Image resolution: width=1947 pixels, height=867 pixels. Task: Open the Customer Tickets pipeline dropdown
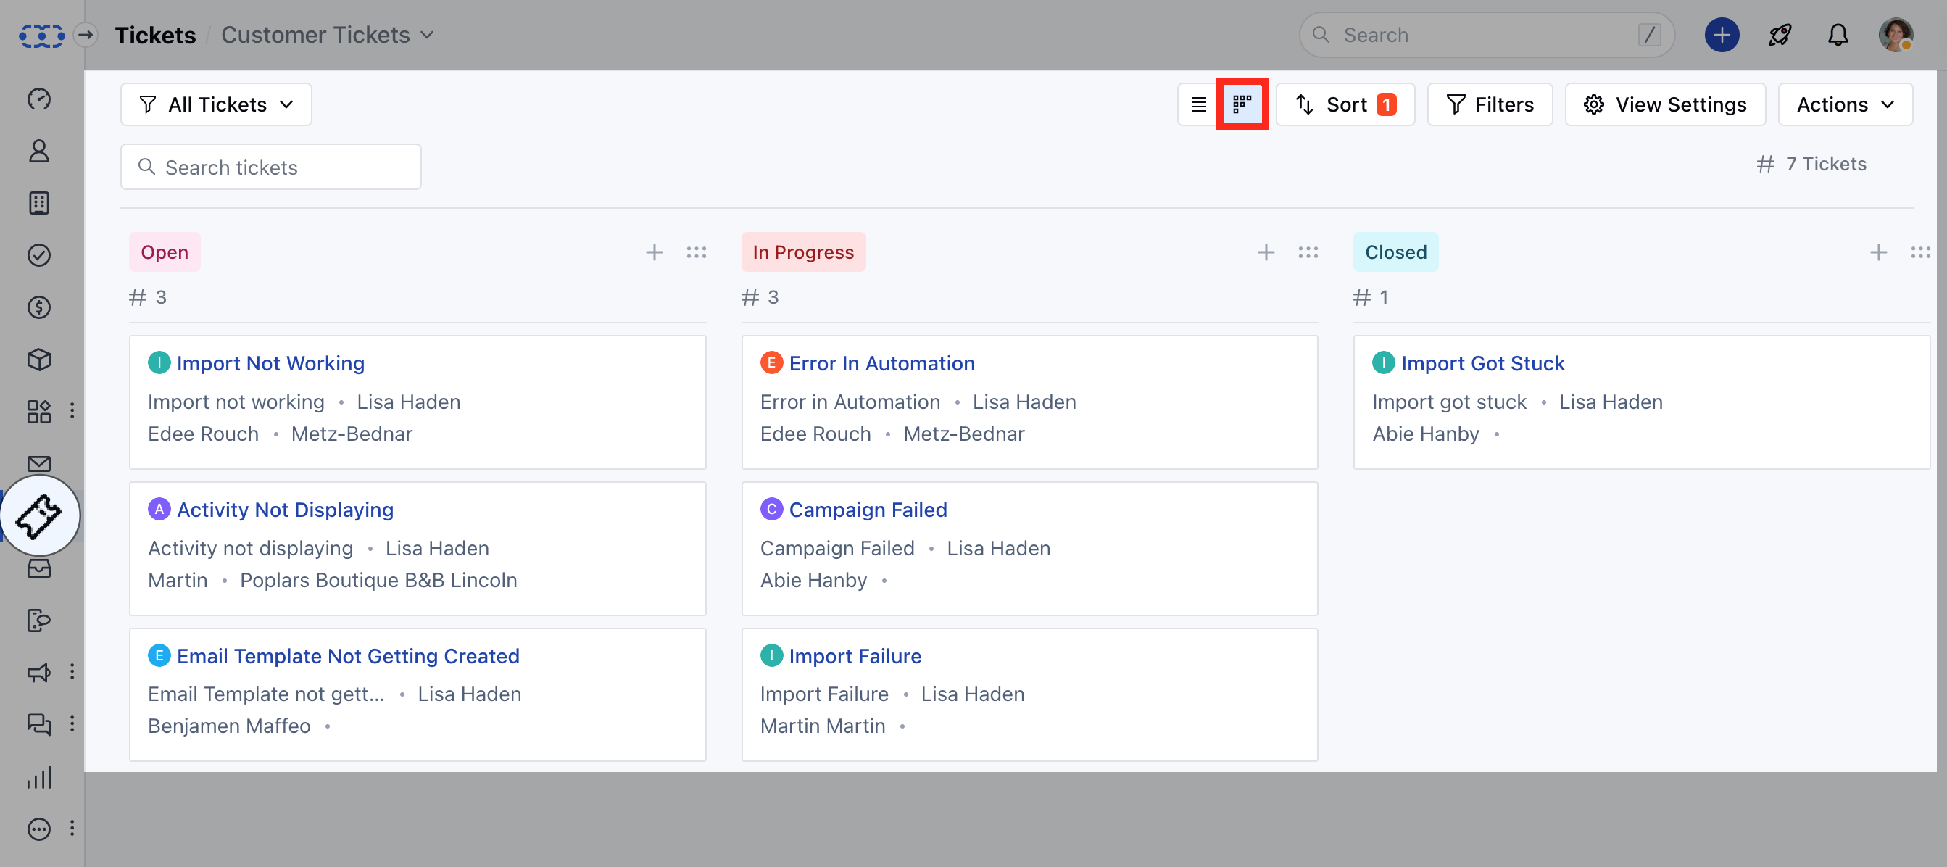[327, 35]
